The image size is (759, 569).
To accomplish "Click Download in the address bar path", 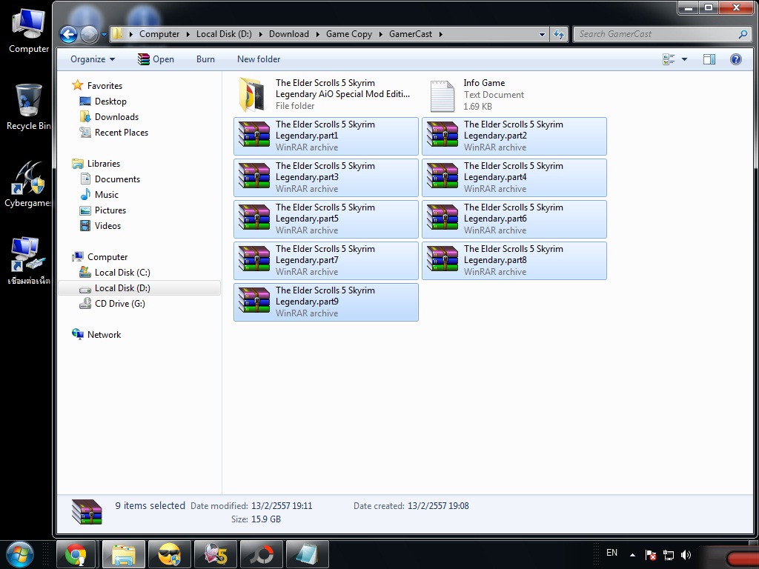I will coord(288,34).
